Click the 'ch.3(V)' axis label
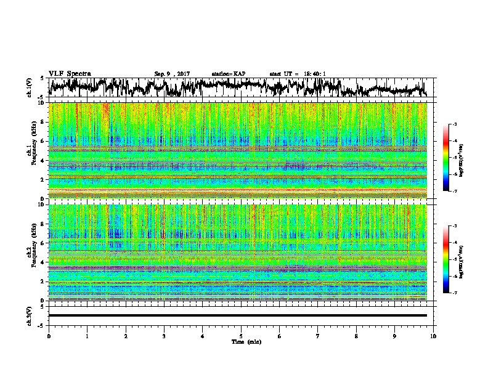 [x=30, y=316]
